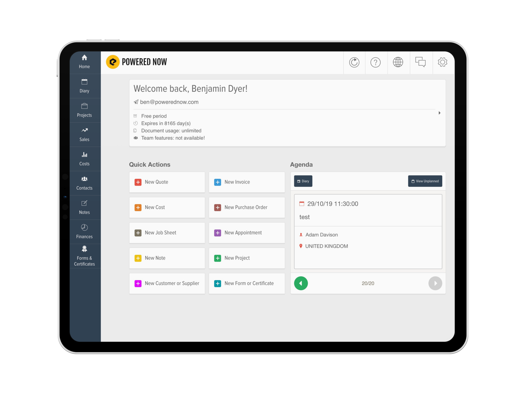Click View Unplanned button
Image resolution: width=525 pixels, height=394 pixels.
[x=425, y=181]
